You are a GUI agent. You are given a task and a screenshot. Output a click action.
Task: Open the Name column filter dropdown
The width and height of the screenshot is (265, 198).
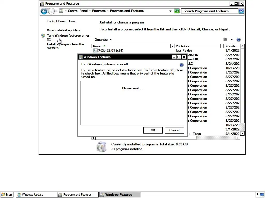(172, 46)
